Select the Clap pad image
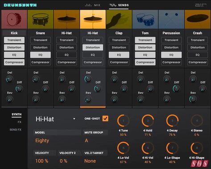This screenshot has width=211, height=169. (x=119, y=19)
